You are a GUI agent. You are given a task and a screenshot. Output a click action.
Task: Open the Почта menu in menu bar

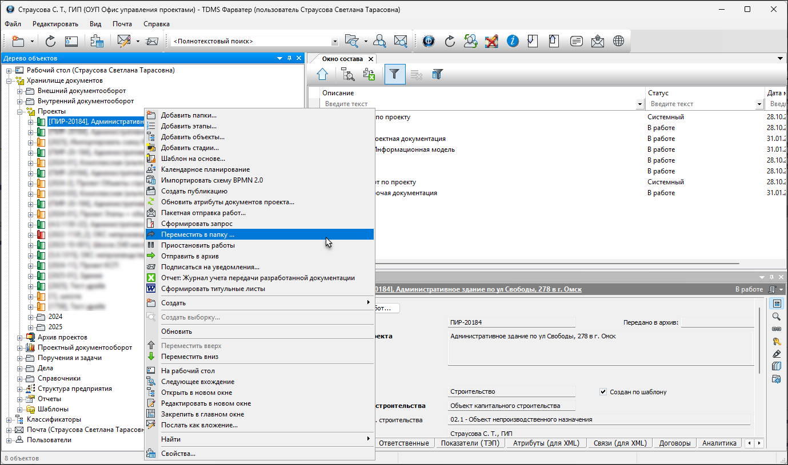(x=122, y=24)
